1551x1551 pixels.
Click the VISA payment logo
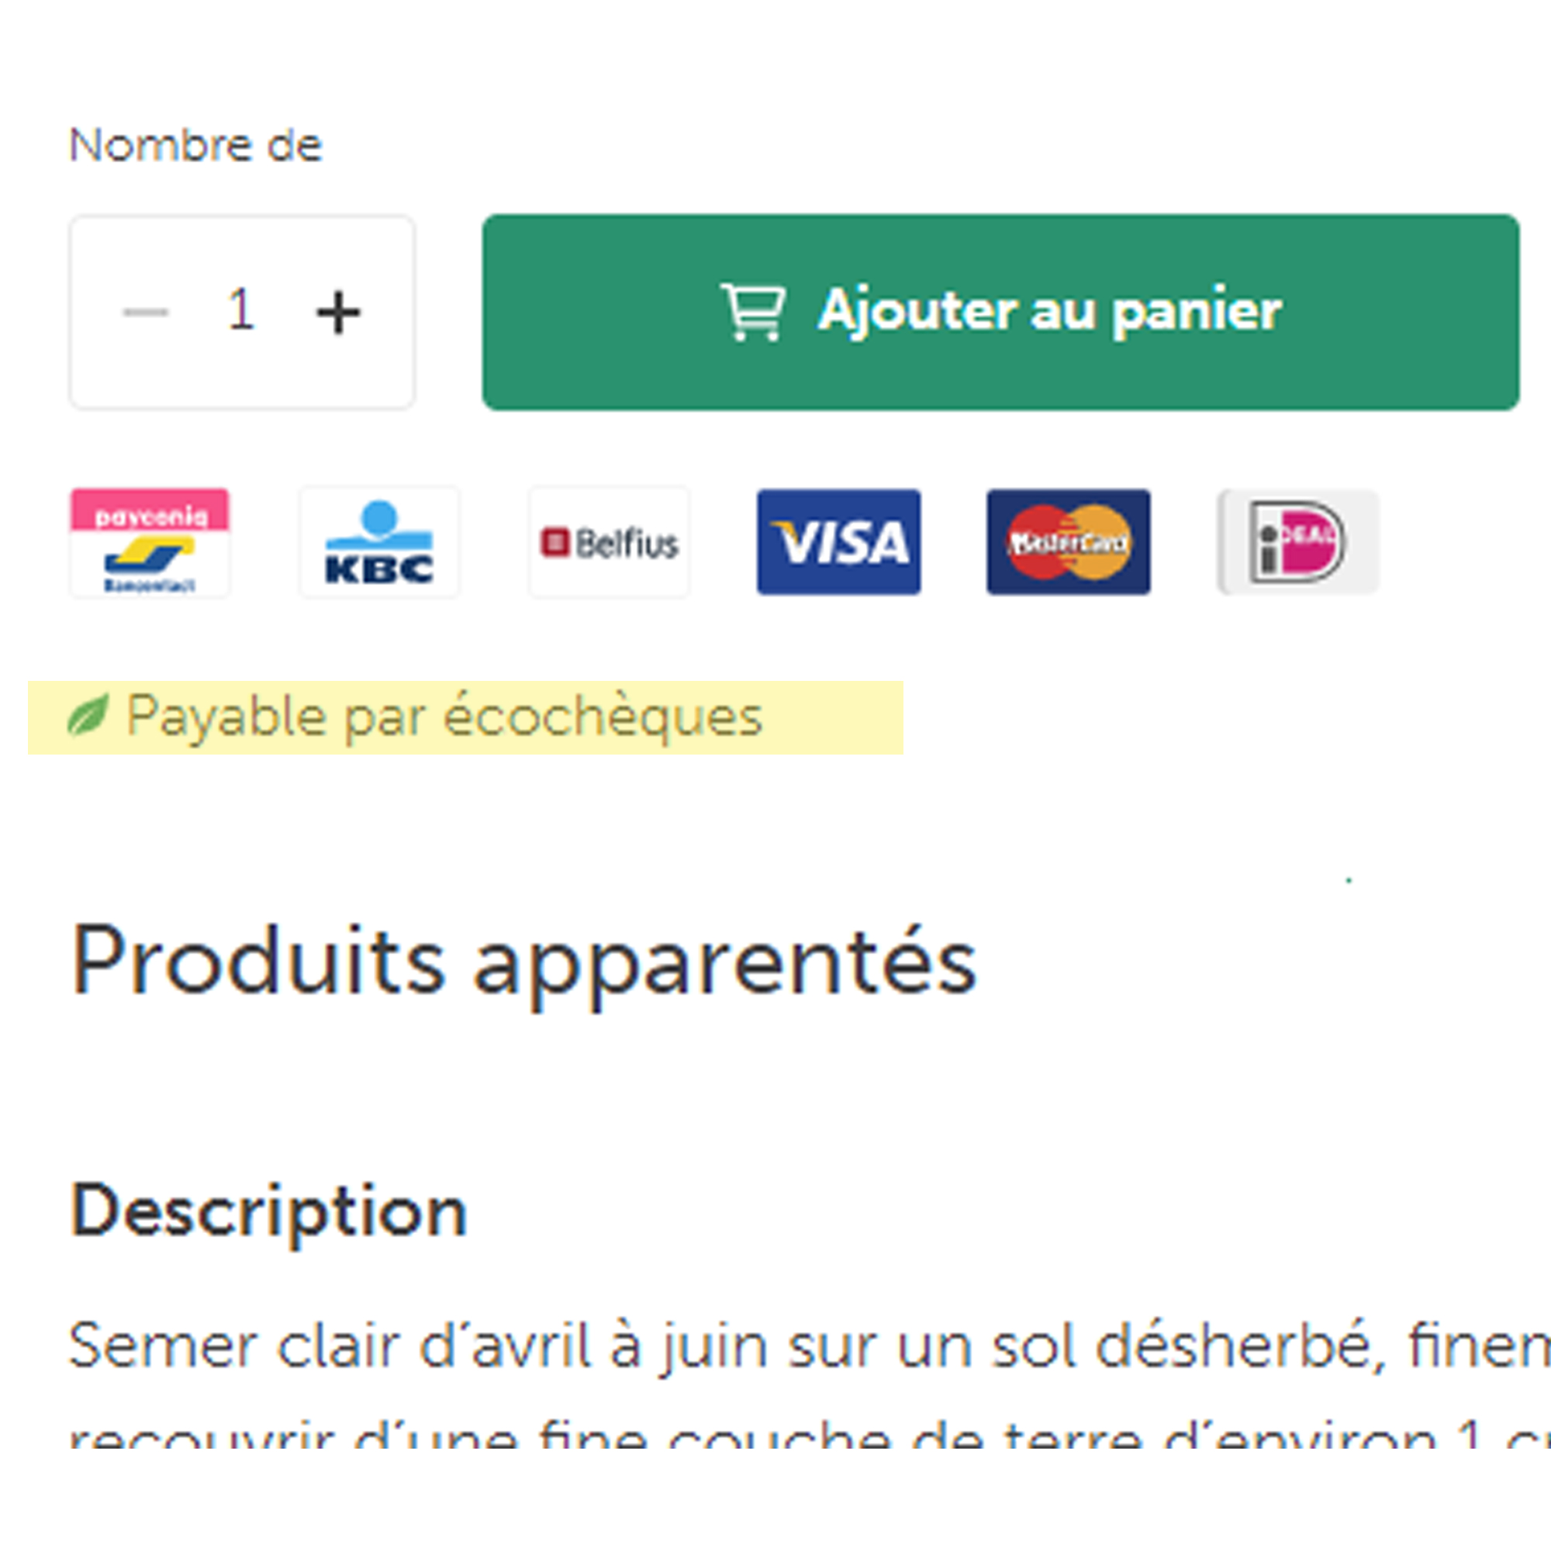point(839,543)
